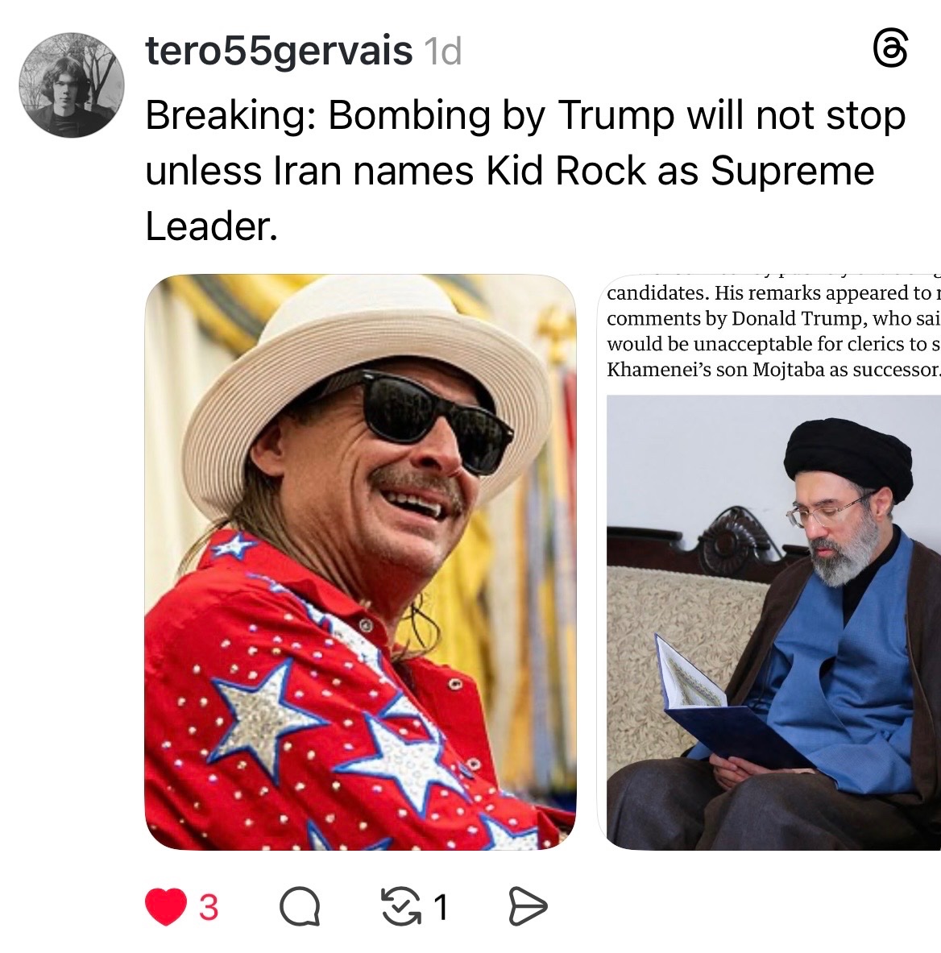Open the comment reply bubble icon
The image size is (941, 953).
[300, 907]
